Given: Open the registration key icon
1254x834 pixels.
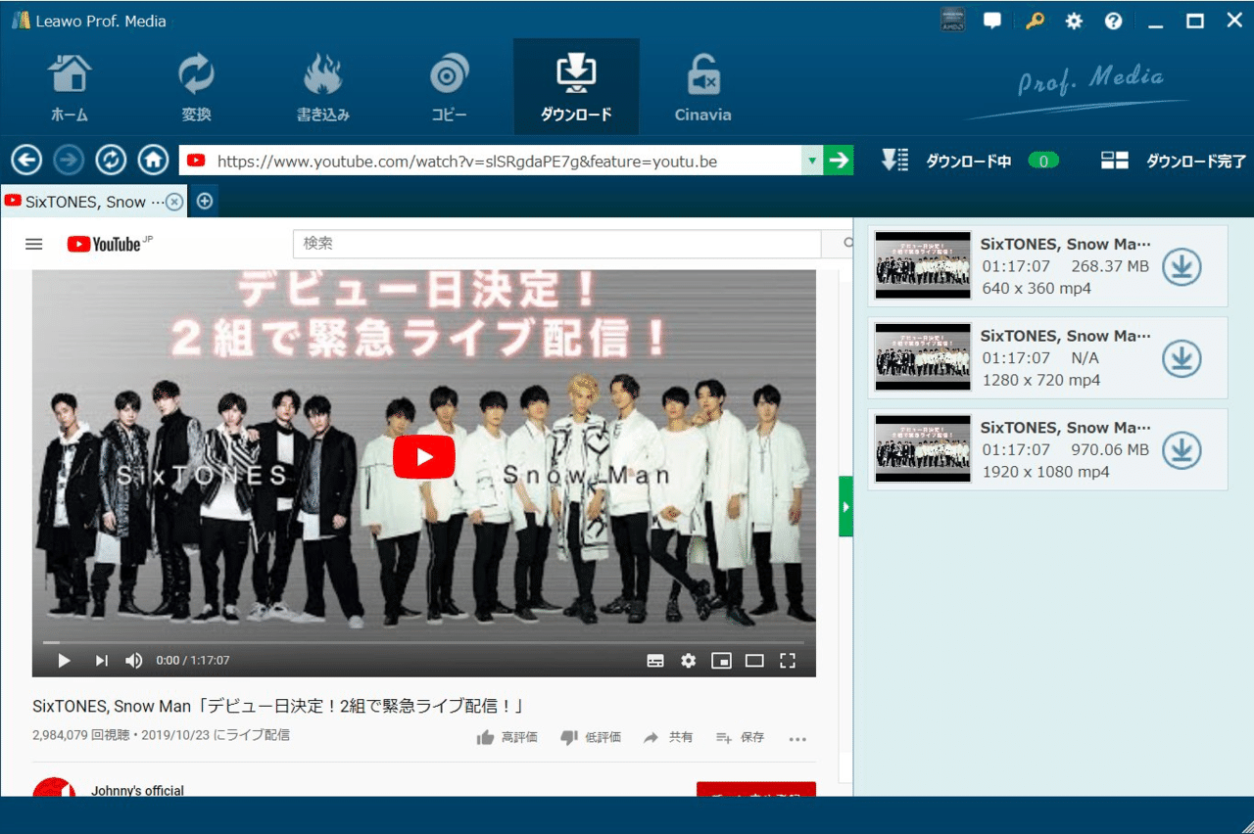Looking at the screenshot, I should [1035, 21].
